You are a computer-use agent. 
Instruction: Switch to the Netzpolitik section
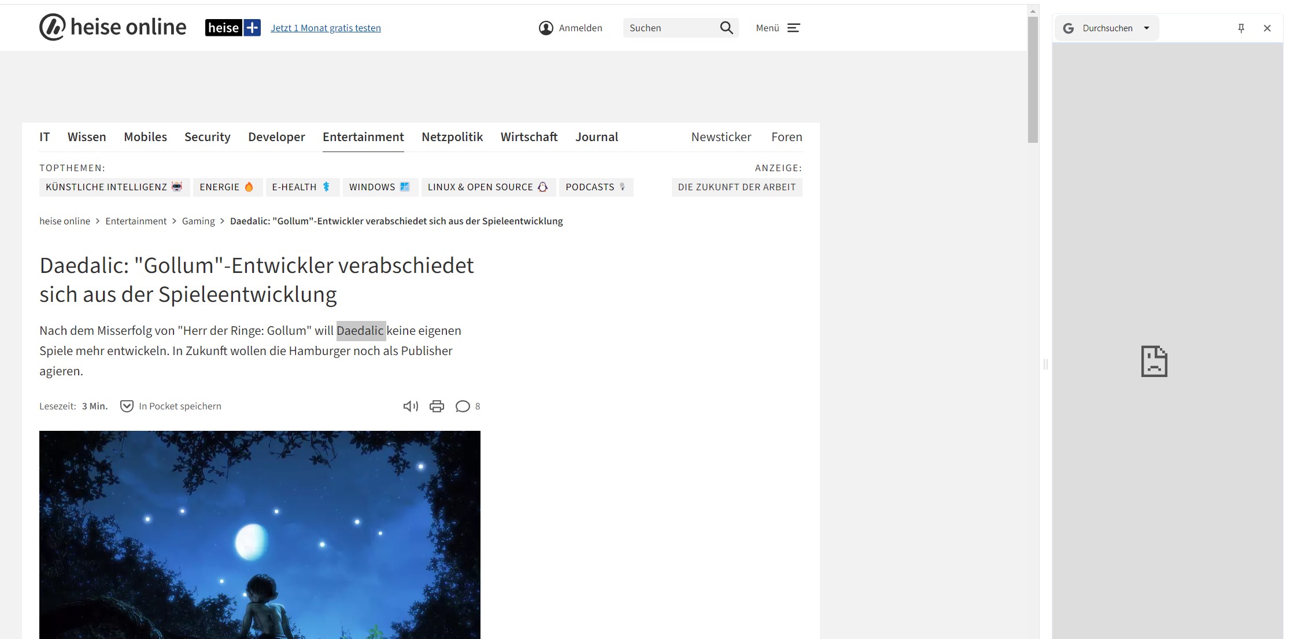(x=452, y=137)
